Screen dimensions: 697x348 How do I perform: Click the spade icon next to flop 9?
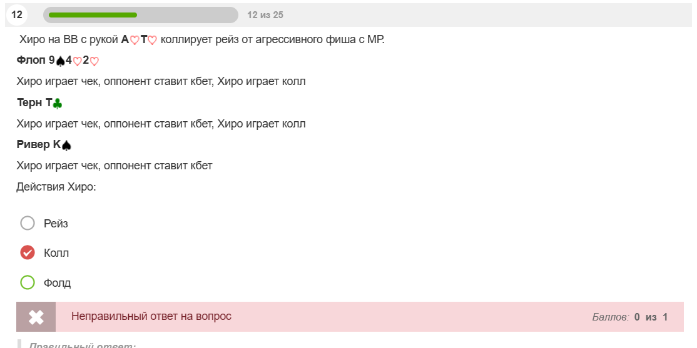tap(61, 61)
